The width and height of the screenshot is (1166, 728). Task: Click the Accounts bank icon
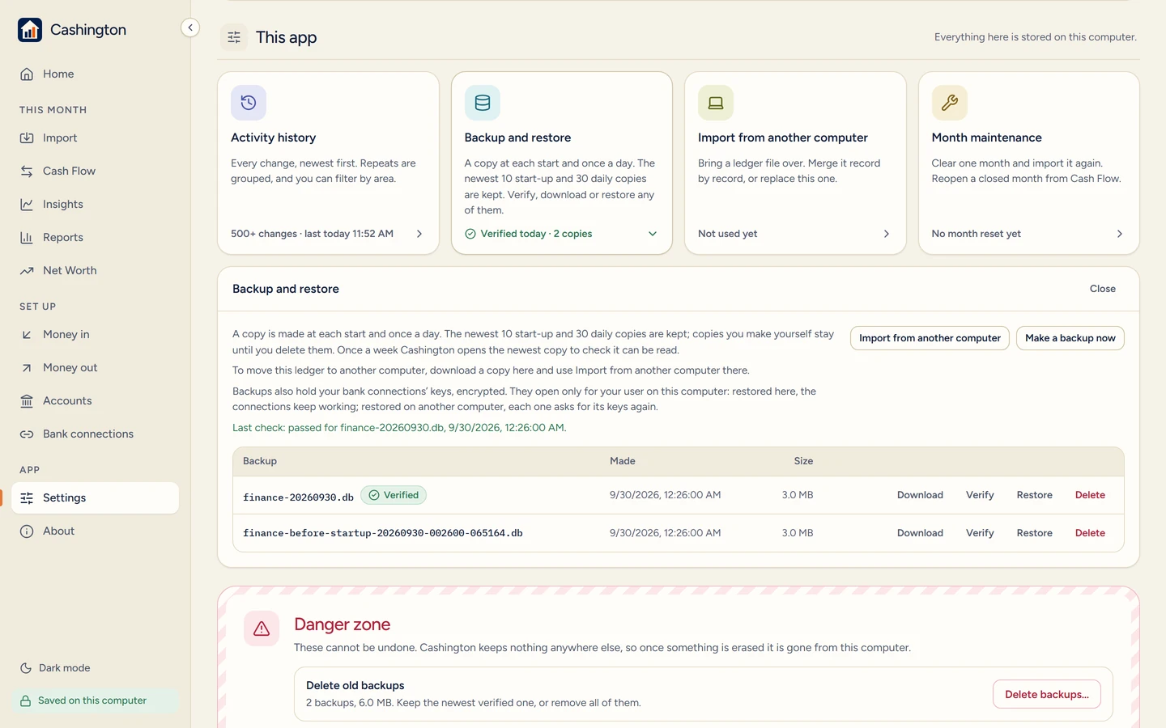tap(27, 401)
